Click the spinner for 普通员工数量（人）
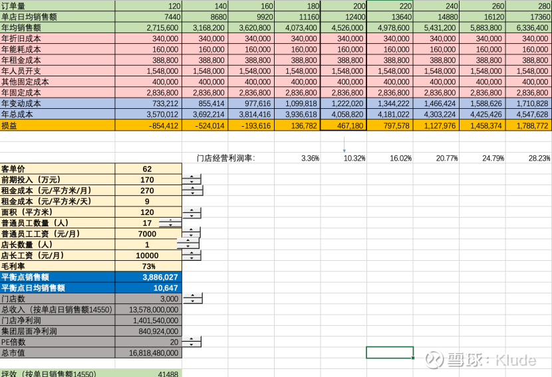Viewport: 552px width, 377px height. [x=170, y=223]
